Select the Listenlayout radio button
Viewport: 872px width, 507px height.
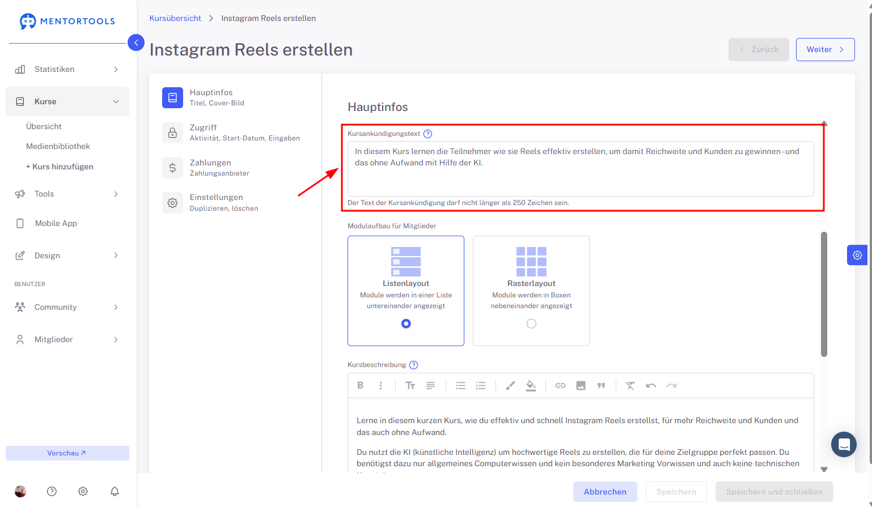pos(406,323)
